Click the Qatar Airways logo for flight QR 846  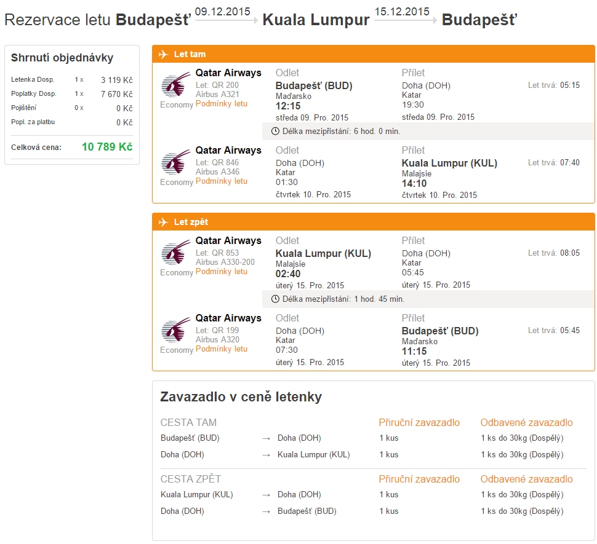(175, 162)
